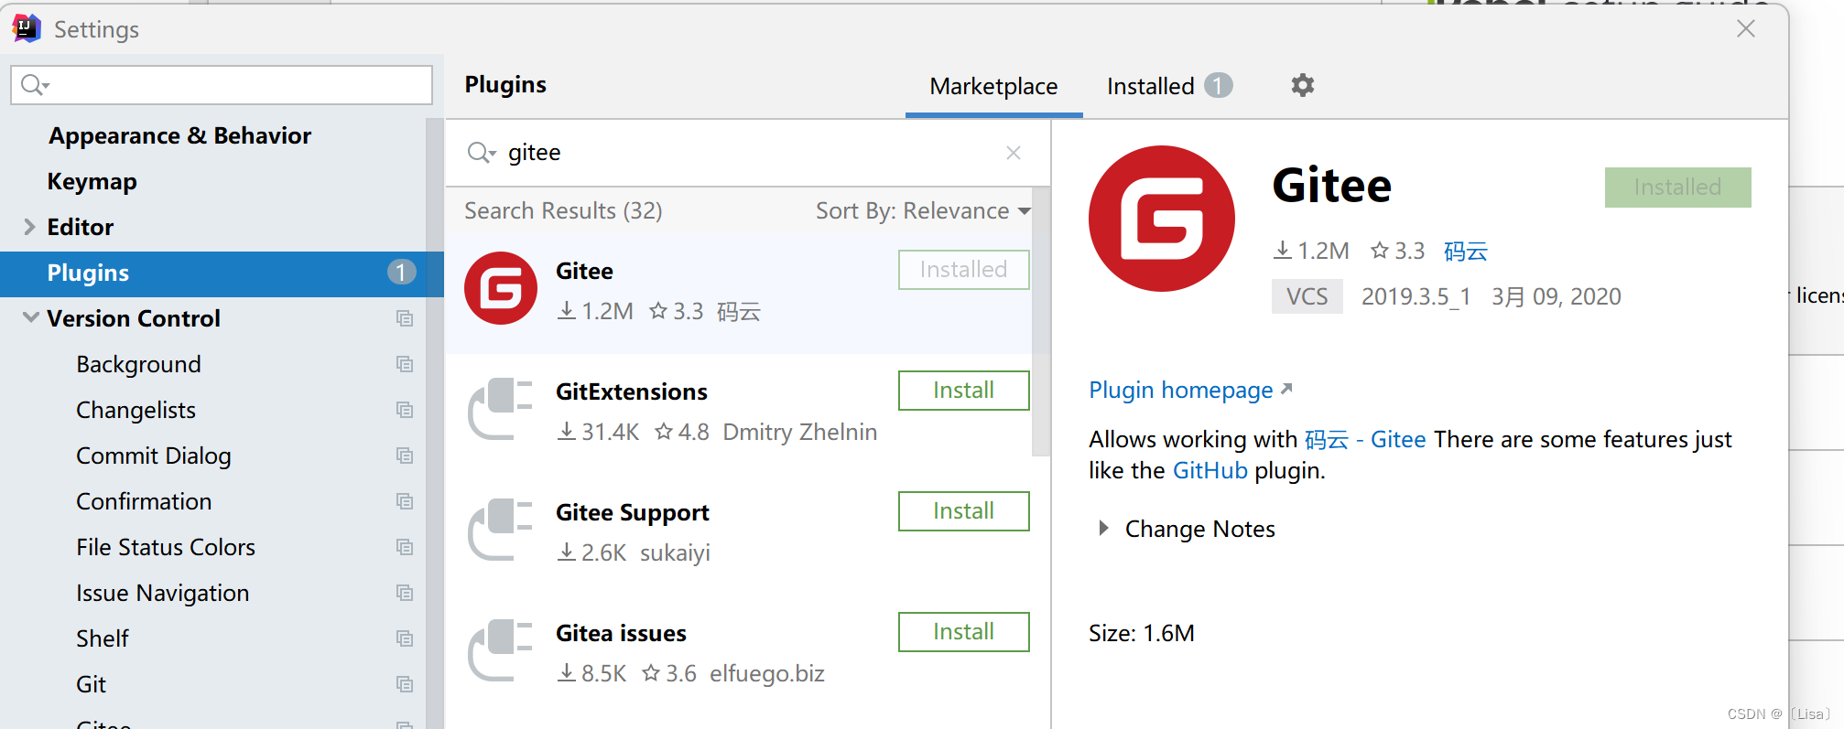This screenshot has height=729, width=1844.
Task: Click the copy-settings icon beside Commit Dialog
Action: point(406,456)
